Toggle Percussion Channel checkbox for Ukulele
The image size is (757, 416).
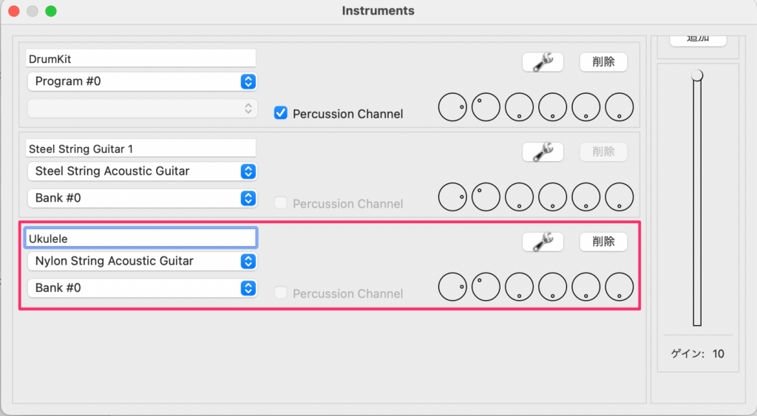[x=280, y=293]
